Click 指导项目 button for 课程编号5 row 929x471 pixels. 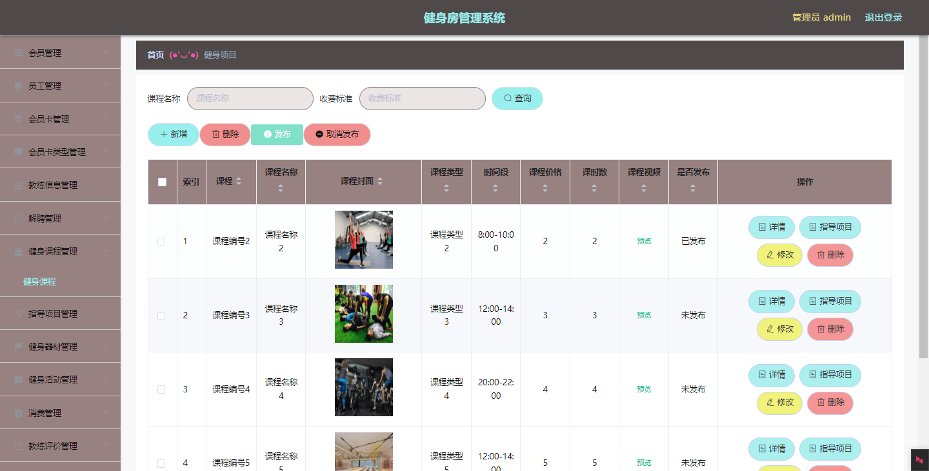coord(830,449)
